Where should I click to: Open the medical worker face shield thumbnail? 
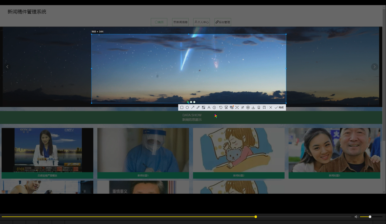[143, 150]
